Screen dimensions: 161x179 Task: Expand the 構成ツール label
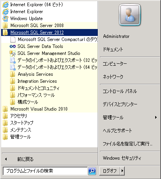tap(28, 102)
